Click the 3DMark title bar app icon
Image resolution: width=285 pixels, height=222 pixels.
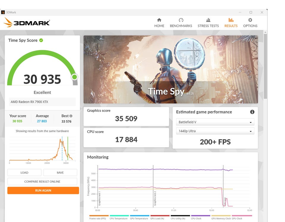(x=3, y=12)
